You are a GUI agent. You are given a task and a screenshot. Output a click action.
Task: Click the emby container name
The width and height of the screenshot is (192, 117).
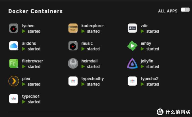146,44
